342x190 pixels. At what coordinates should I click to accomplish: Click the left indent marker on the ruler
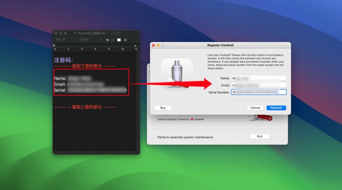coord(54,46)
